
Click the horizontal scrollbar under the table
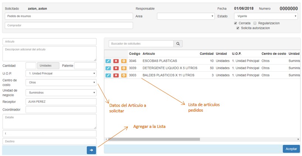(154, 139)
